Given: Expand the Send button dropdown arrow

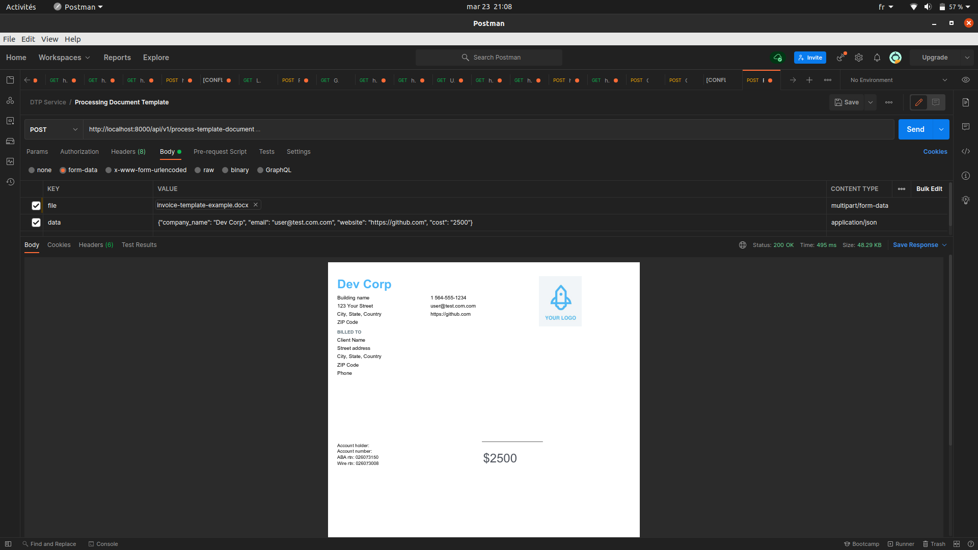Looking at the screenshot, I should (941, 129).
